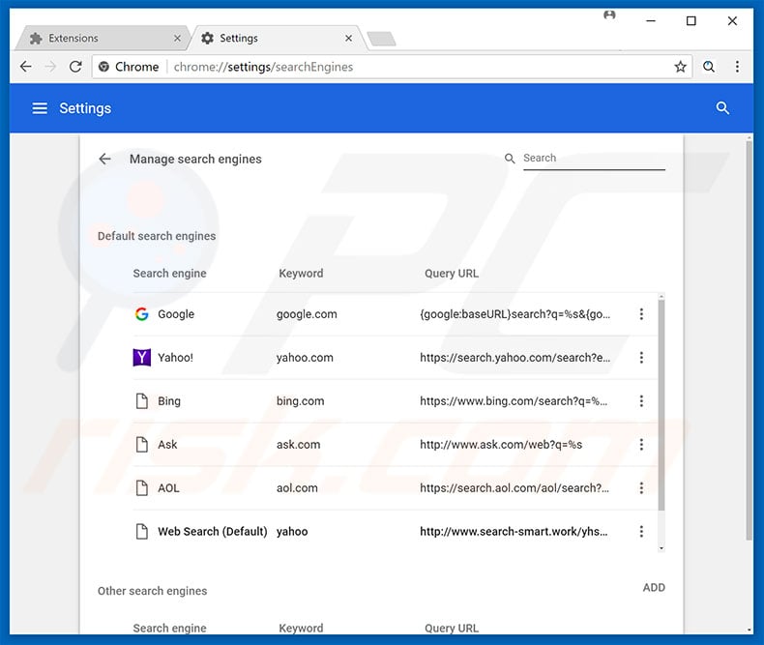Click the Settings title in blue header

coord(85,108)
